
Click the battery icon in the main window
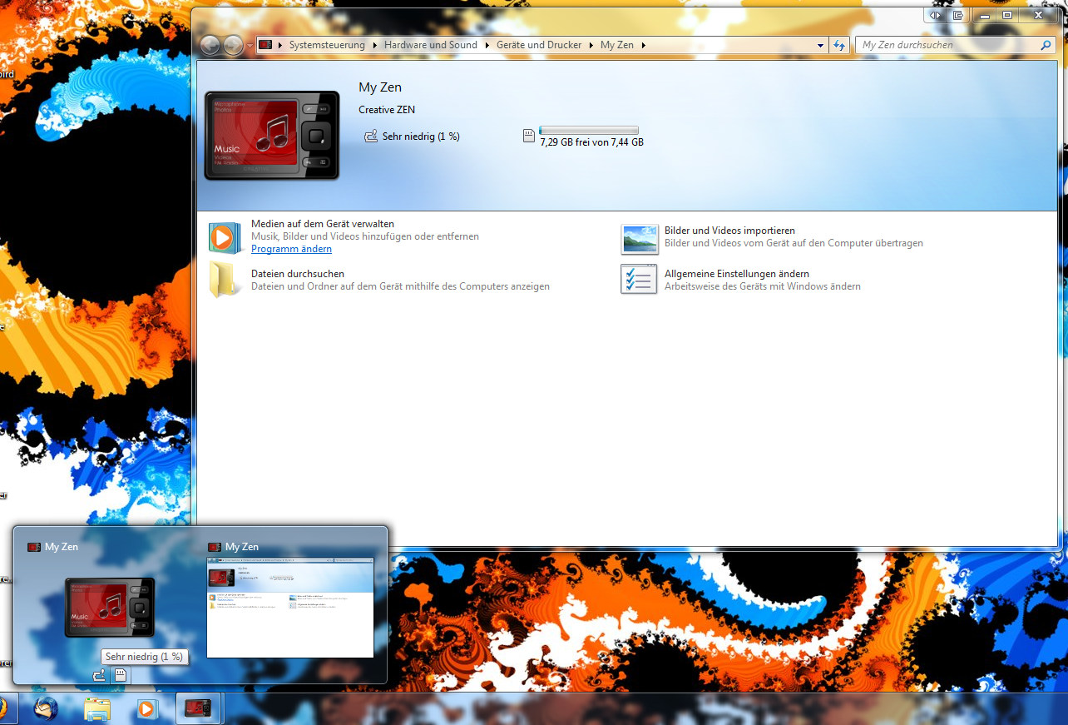(371, 136)
